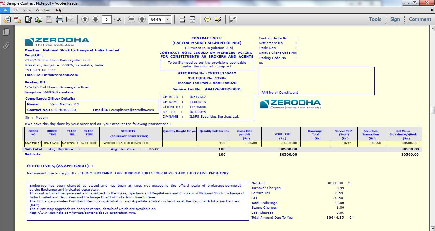Viewport: 435px width, 231px height.
Task: Zoom out with the minus button
Action: (131, 19)
